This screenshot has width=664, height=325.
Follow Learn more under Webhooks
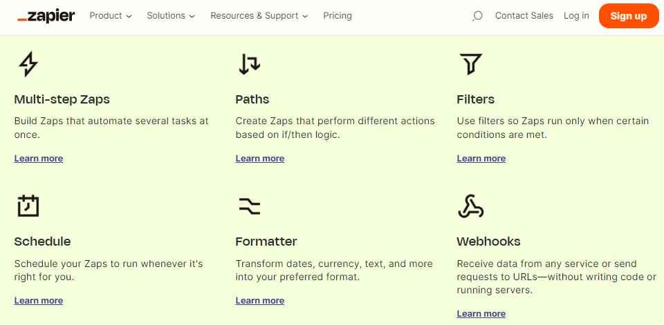[x=481, y=313]
